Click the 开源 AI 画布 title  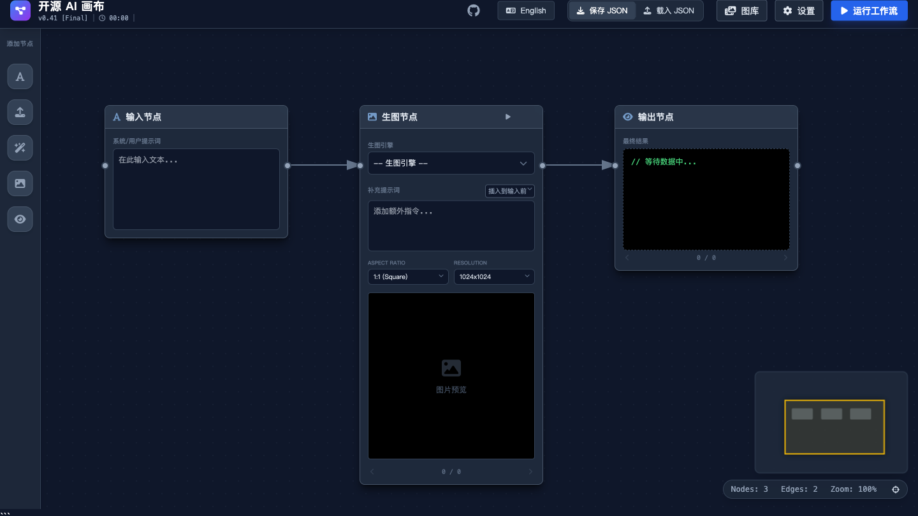pyautogui.click(x=71, y=6)
